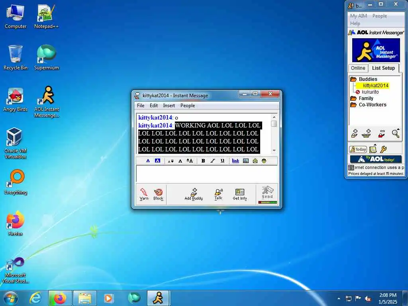Click the Try AOL Today banner

[x=376, y=159]
